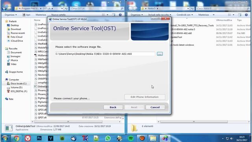Image resolution: width=252 pixels, height=142 pixels.
Task: Select Rete in sidebar
Action: tap(11, 99)
